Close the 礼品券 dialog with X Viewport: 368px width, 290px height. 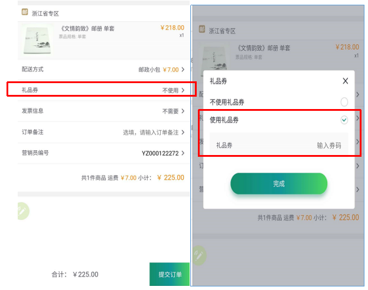(x=346, y=81)
